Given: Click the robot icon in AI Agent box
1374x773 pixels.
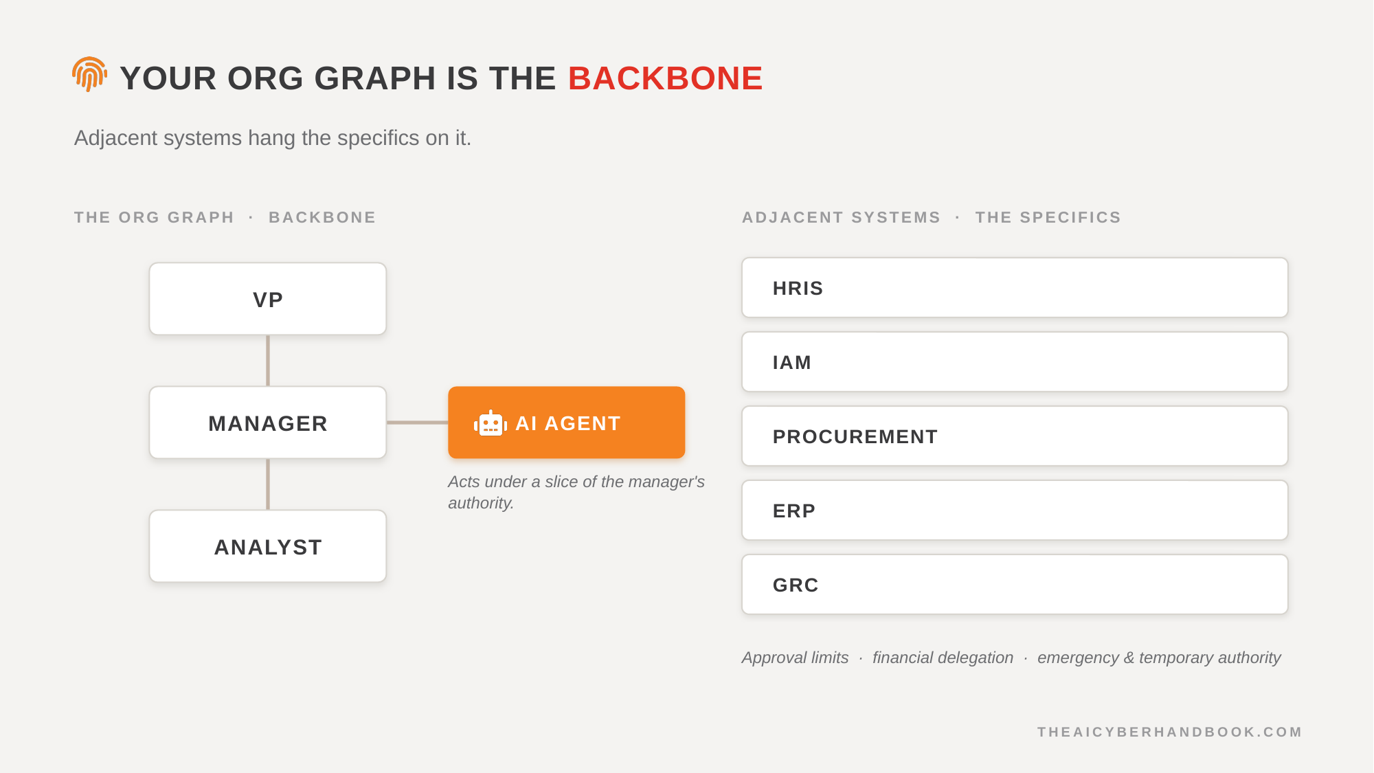Looking at the screenshot, I should tap(491, 423).
